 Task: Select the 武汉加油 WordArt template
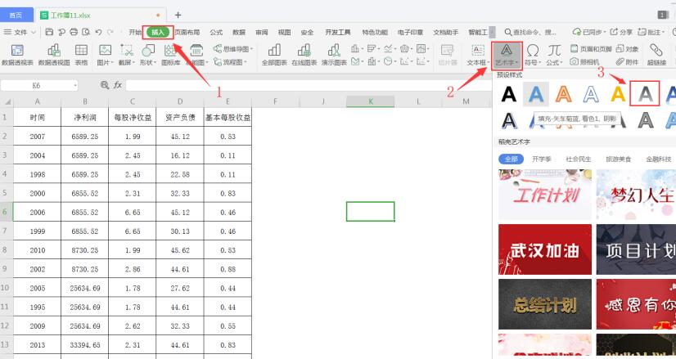545,249
